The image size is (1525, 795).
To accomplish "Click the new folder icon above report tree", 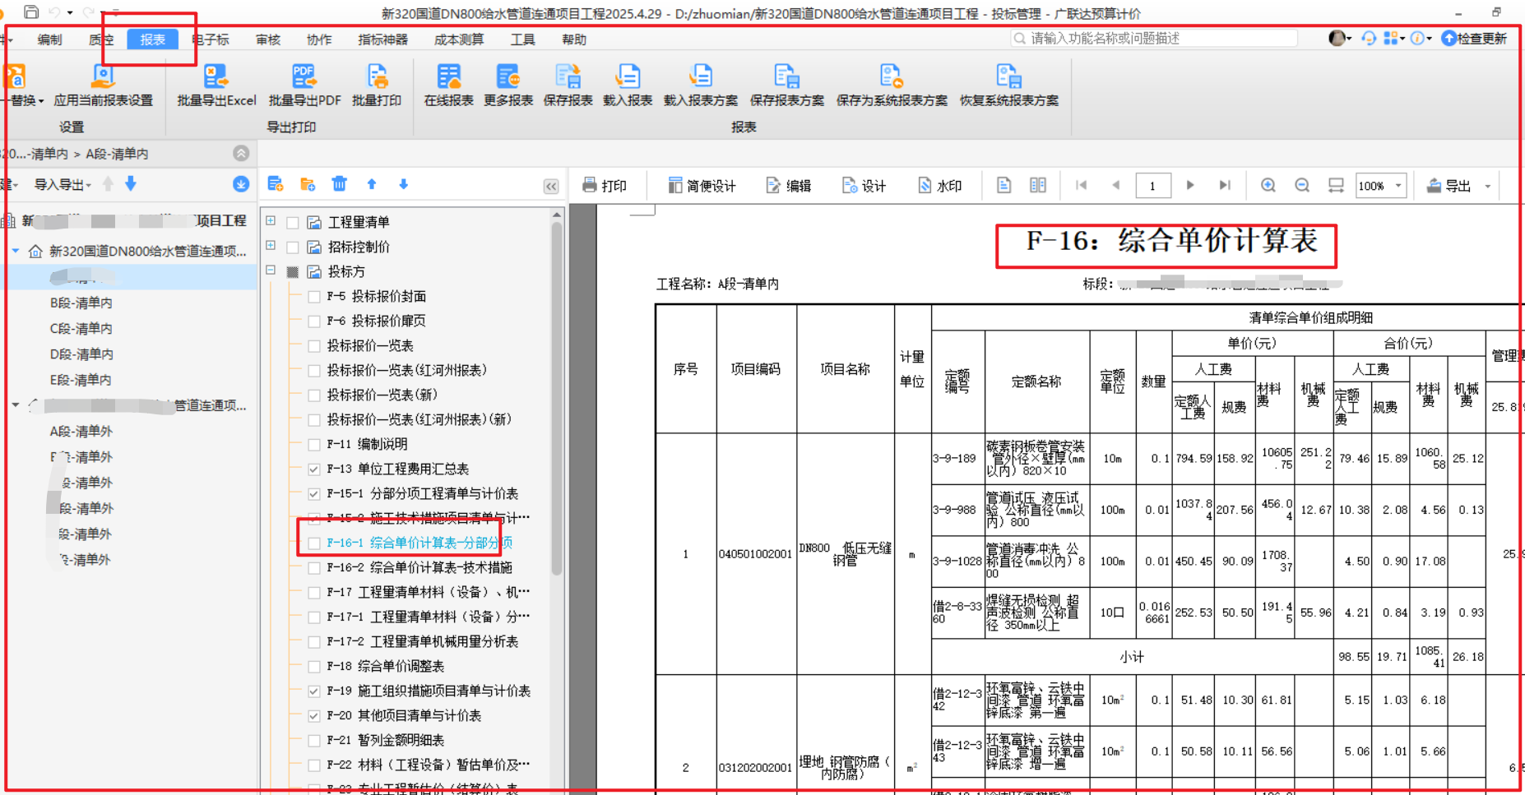I will 308,184.
